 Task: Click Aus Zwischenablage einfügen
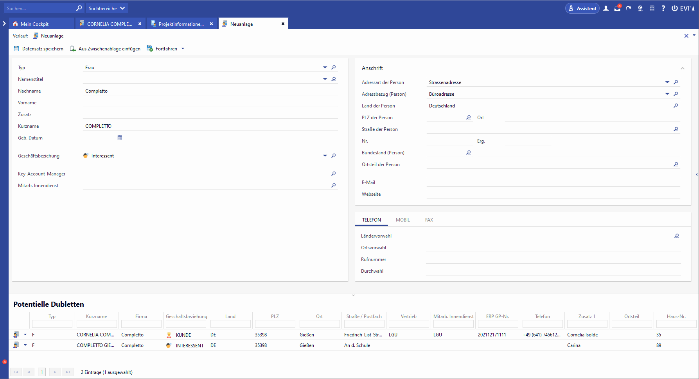105,49
